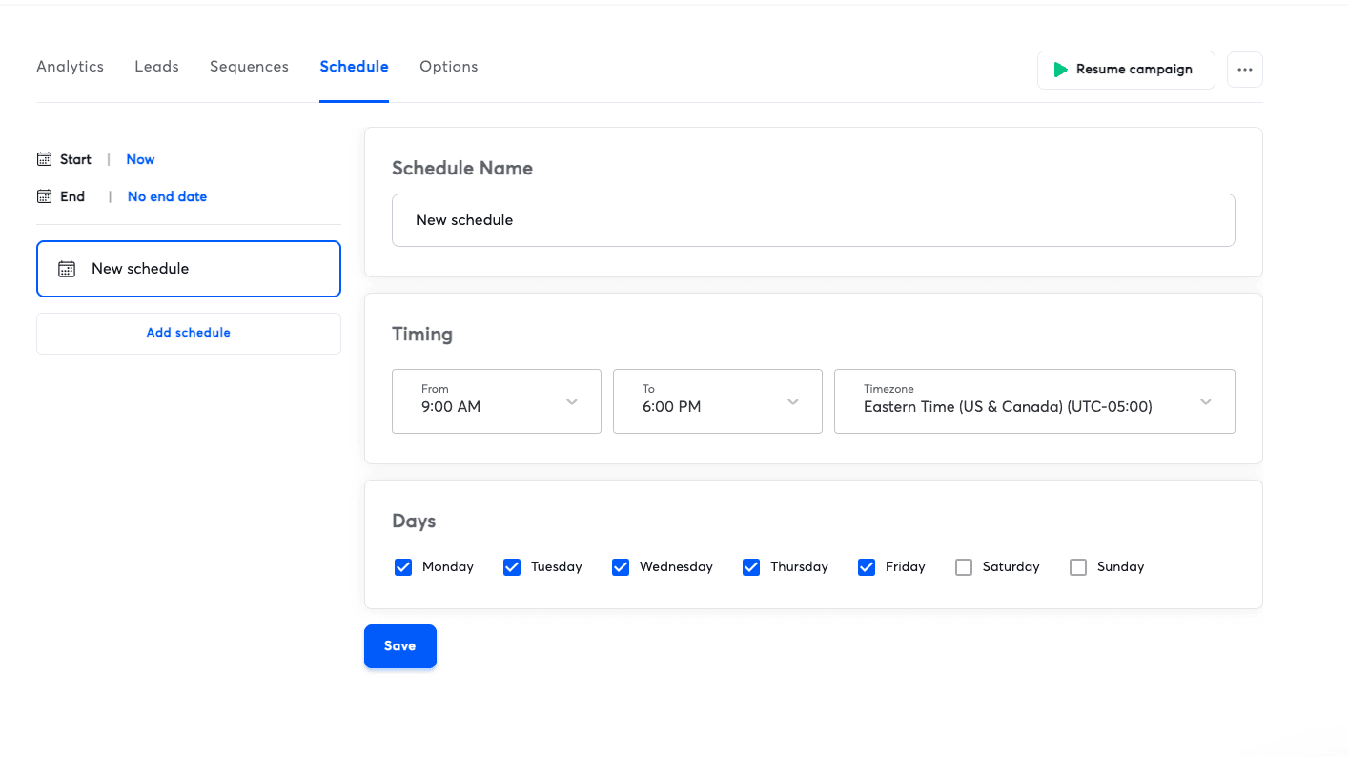Switch to the Analytics tab
The width and height of the screenshot is (1348, 757).
(x=71, y=67)
